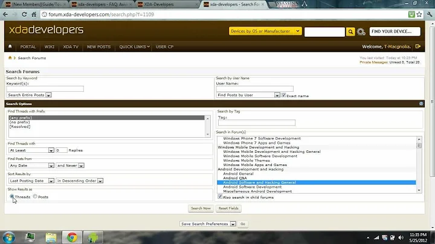This screenshot has width=435, height=244.
Task: Click the FIND YOUR DEVICE button
Action: [395, 31]
